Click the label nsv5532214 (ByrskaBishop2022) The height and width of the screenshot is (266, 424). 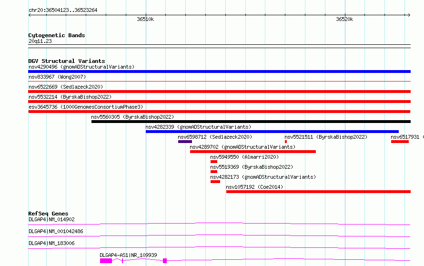pyautogui.click(x=70, y=97)
